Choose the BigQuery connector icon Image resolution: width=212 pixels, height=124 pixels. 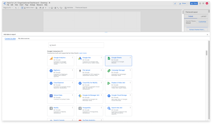[51, 71]
